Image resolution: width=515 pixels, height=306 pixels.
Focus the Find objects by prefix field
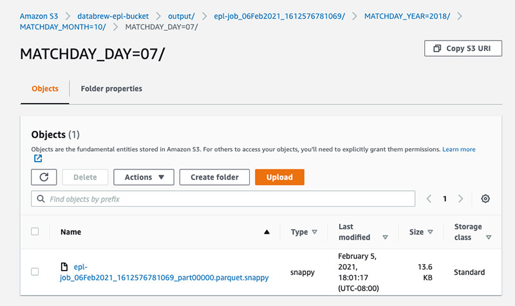(223, 199)
